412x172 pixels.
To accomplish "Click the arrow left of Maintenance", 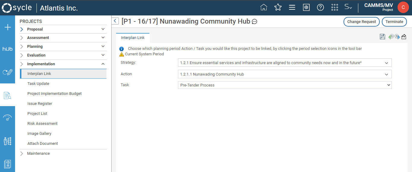I will click(x=22, y=154).
